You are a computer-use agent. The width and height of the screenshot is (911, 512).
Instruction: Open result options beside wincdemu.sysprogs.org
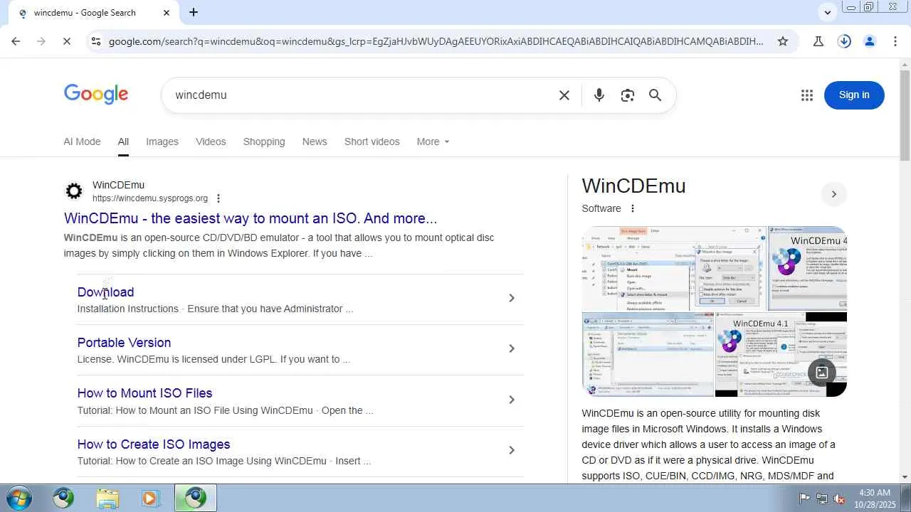click(x=218, y=198)
